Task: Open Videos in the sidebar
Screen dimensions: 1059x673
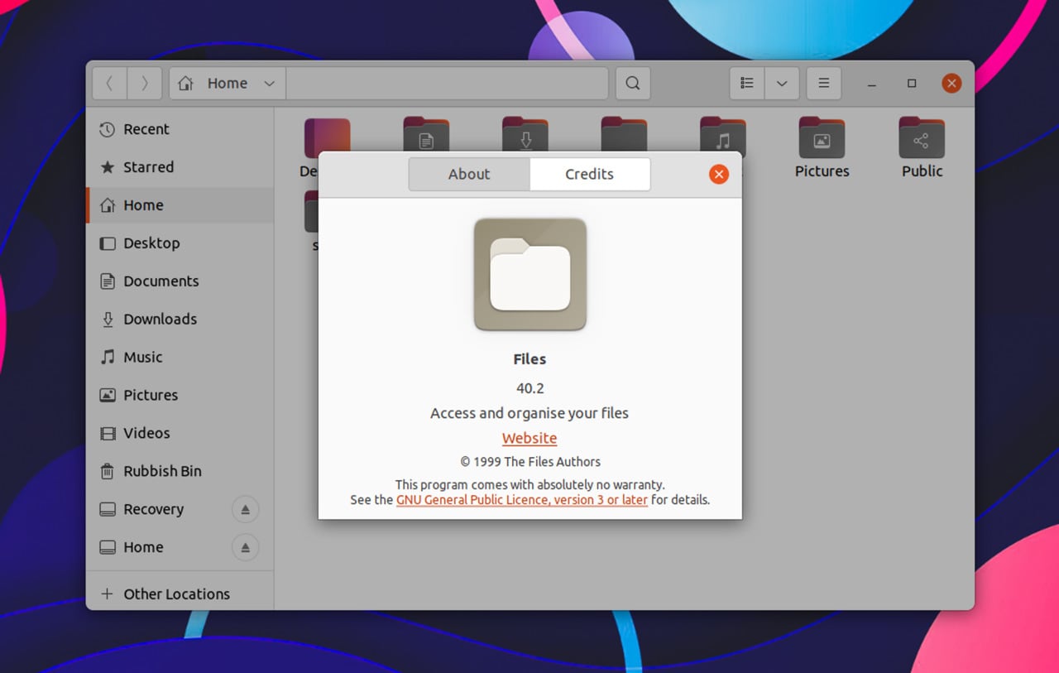Action: pos(180,434)
